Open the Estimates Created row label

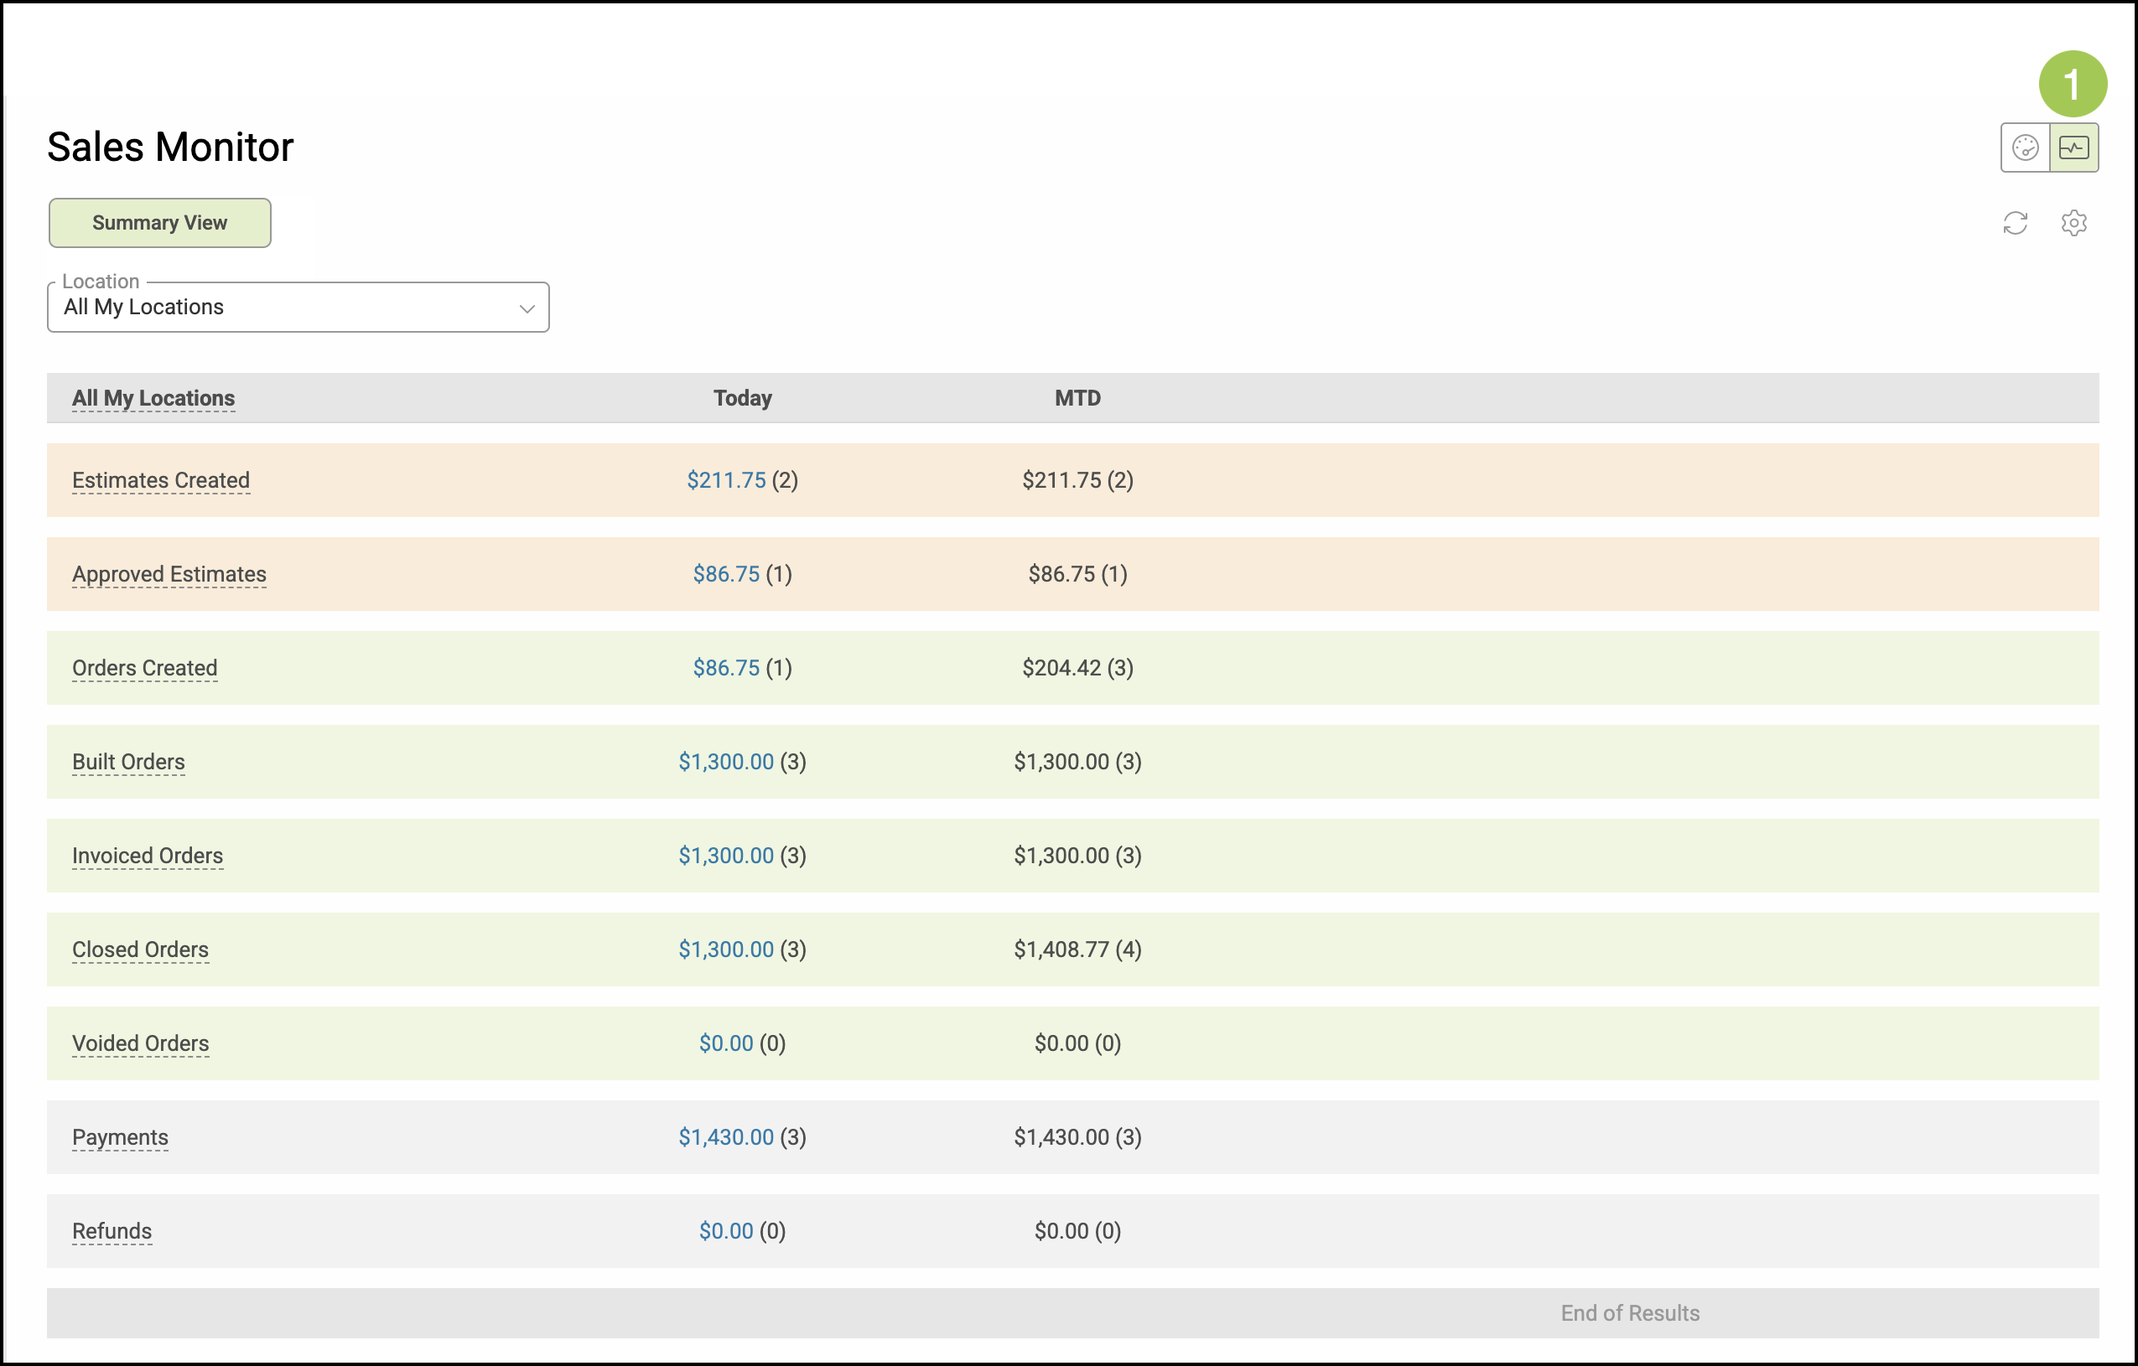point(161,480)
